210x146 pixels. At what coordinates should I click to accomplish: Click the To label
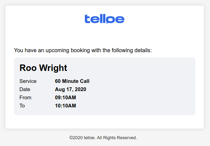(x=22, y=106)
